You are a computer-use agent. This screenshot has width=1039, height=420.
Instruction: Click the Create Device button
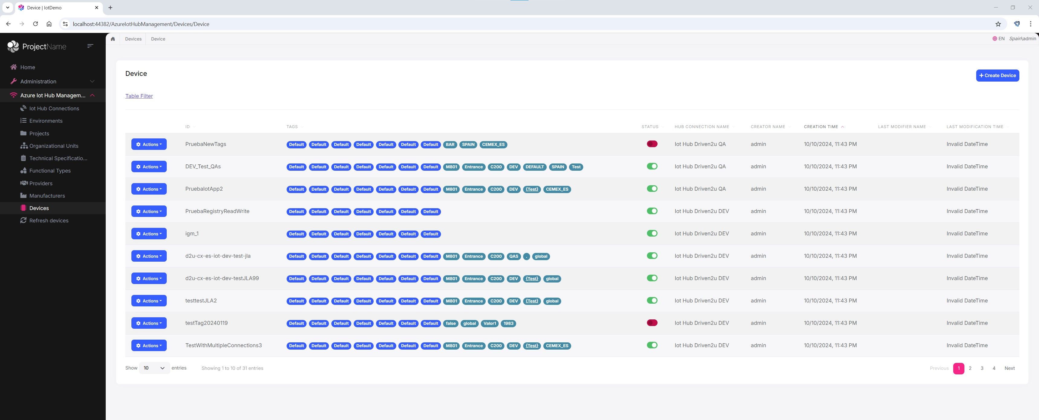point(997,76)
